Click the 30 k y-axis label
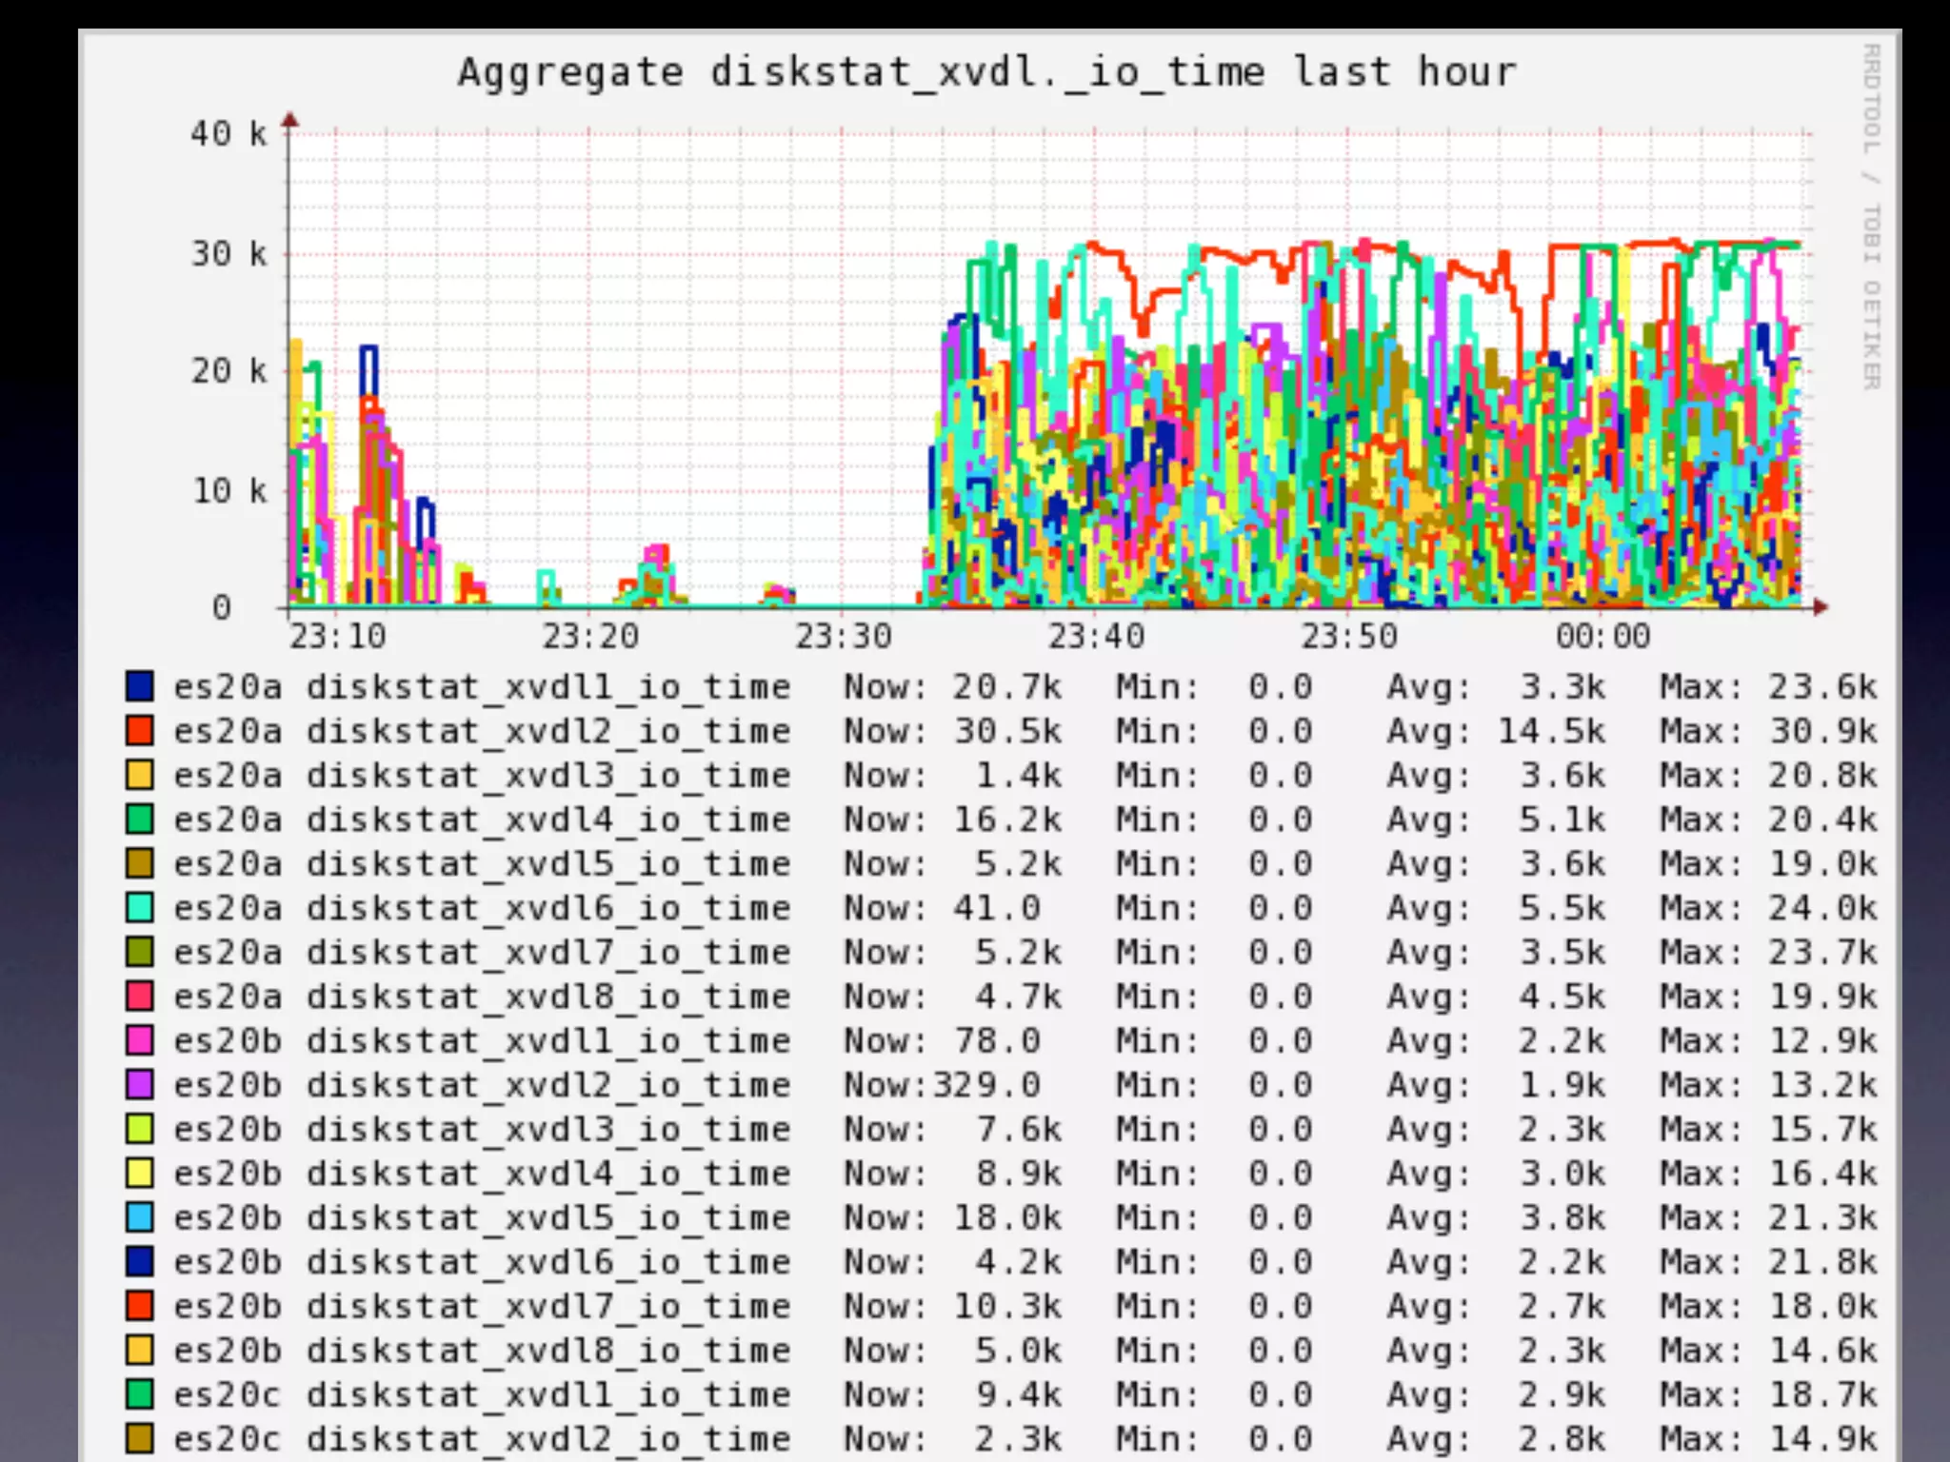 pos(229,253)
